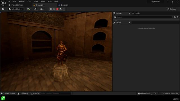Screen dimensions: 180x101
Task: Click the green plus icon in taskbar
Action: [3, 98]
